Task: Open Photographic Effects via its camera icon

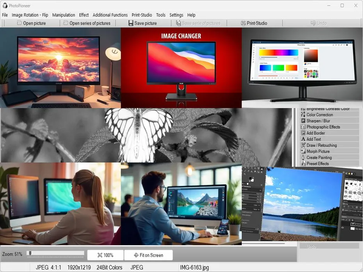Action: click(x=303, y=127)
